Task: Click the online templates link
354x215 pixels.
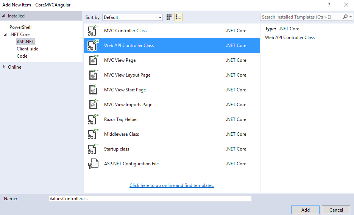Action: 172,185
